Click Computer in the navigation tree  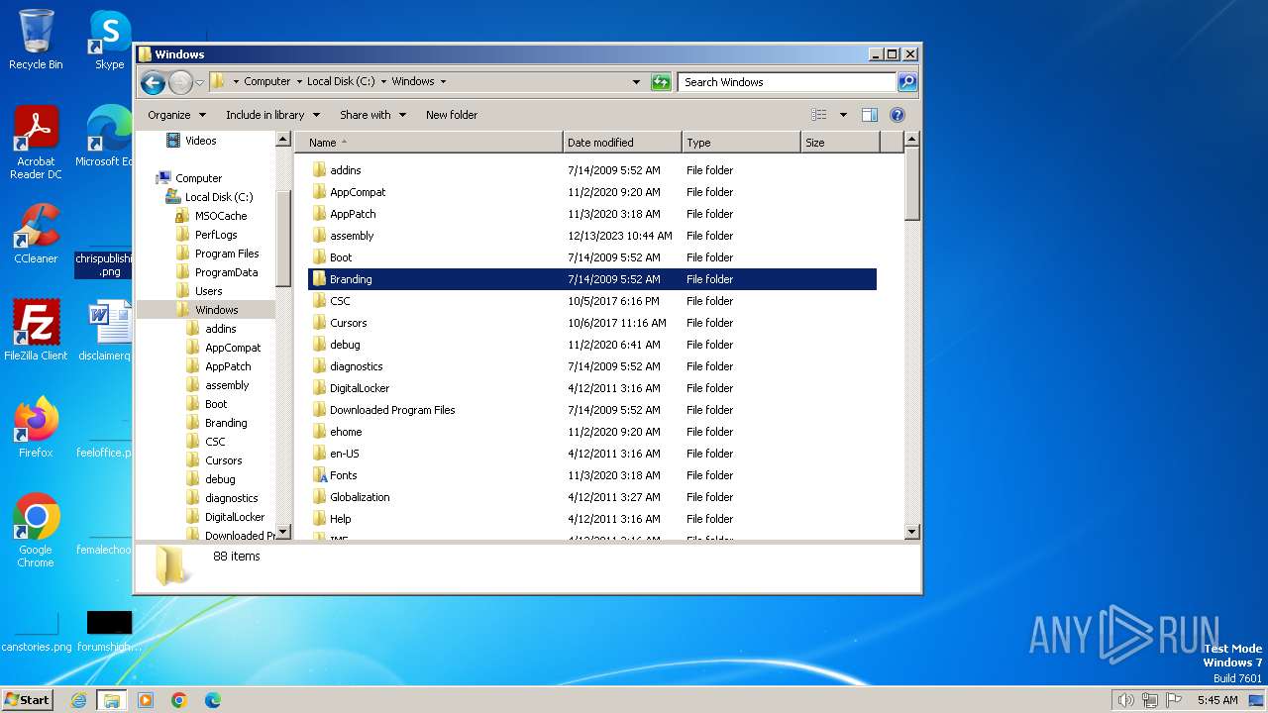point(198,178)
